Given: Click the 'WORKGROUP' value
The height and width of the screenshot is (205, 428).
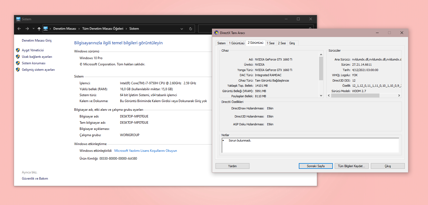Looking at the screenshot, I should coord(130,135).
